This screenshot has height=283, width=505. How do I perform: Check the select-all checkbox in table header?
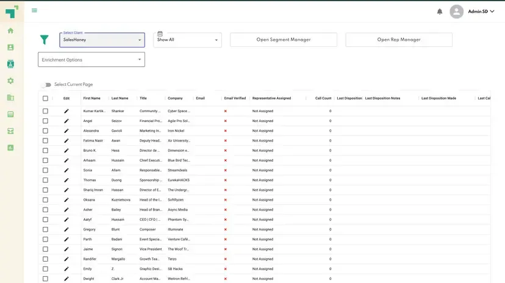coord(45,98)
